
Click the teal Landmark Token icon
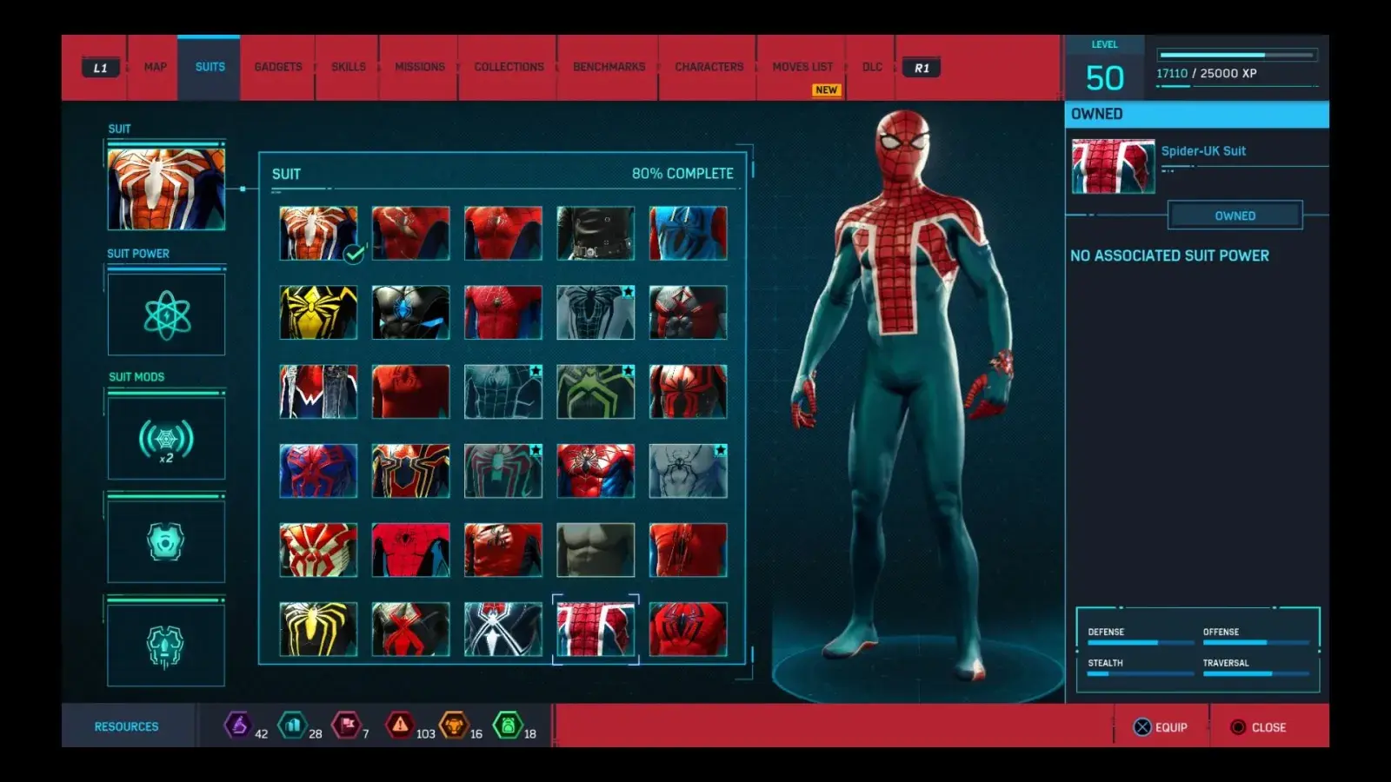(292, 726)
